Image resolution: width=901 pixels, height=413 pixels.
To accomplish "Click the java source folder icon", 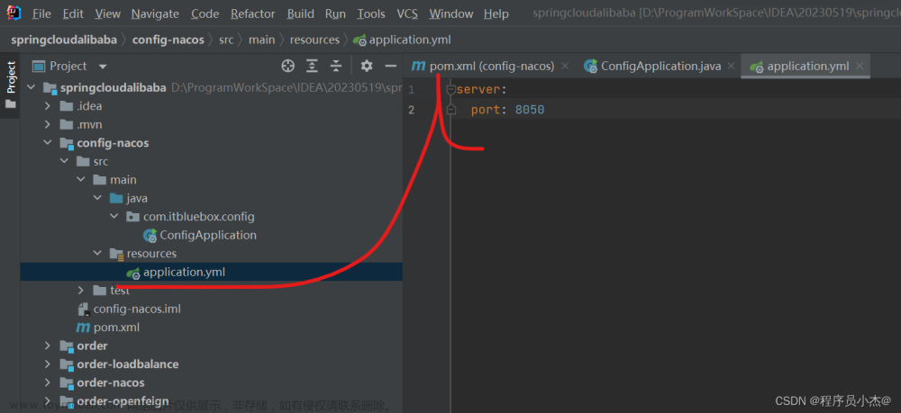I will (116, 199).
